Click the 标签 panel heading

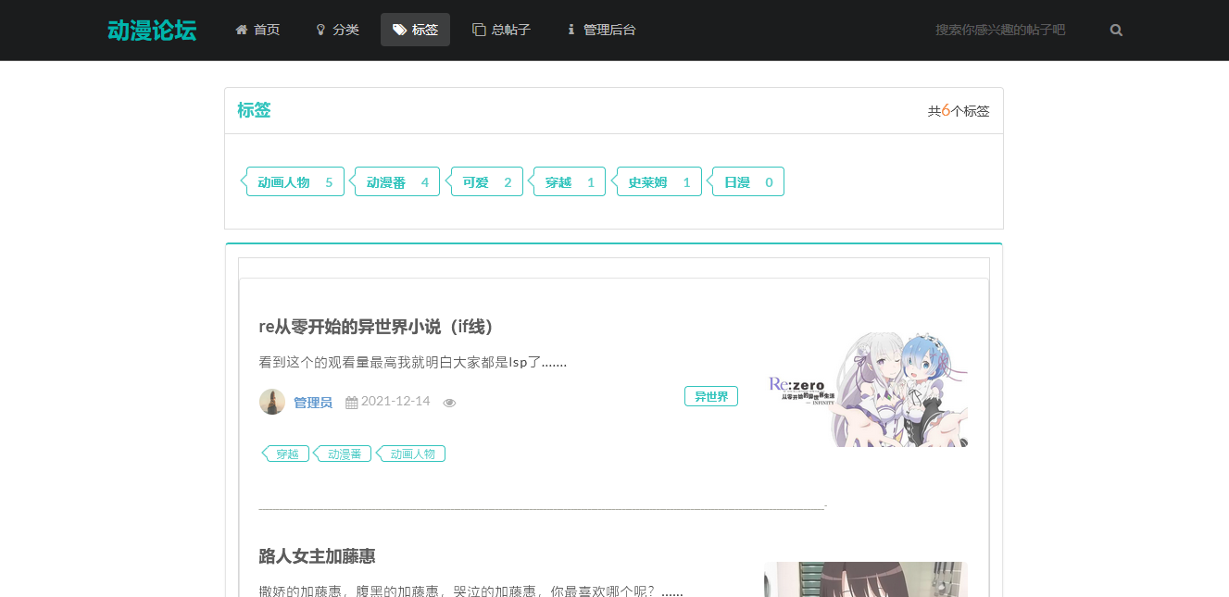click(254, 110)
